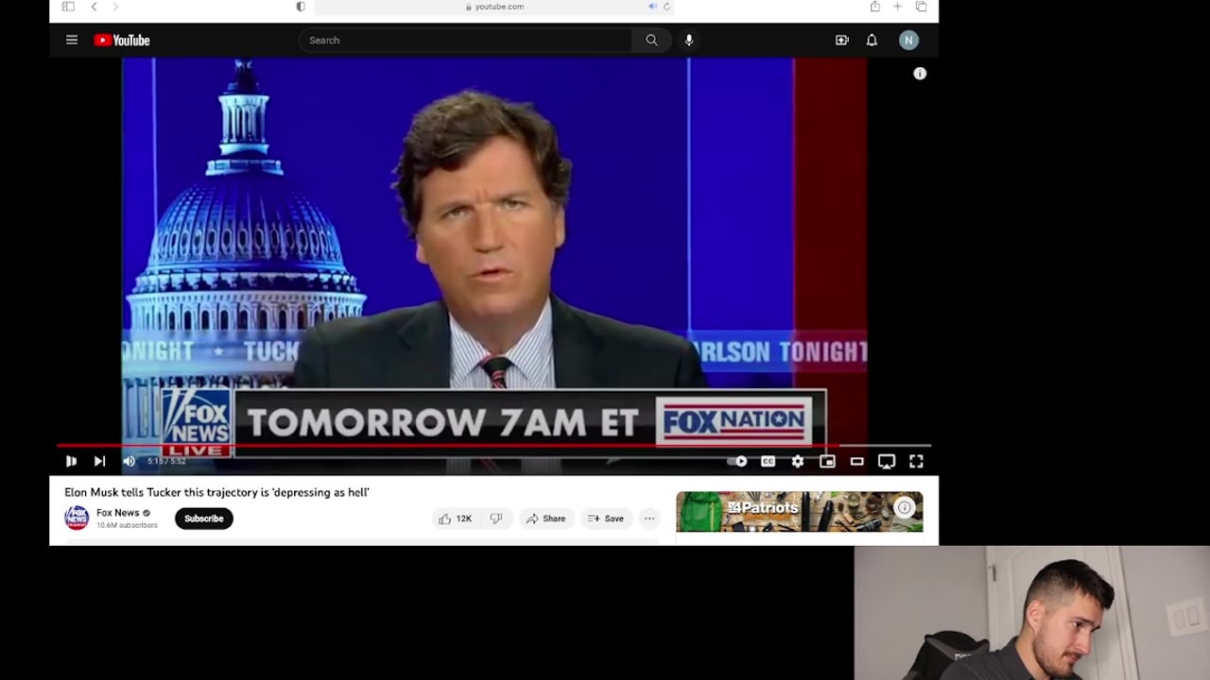Click the youtube.com address bar
1210x680 pixels.
pos(493,7)
